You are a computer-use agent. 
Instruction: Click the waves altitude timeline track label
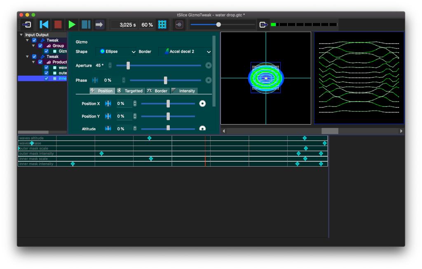click(x=31, y=138)
